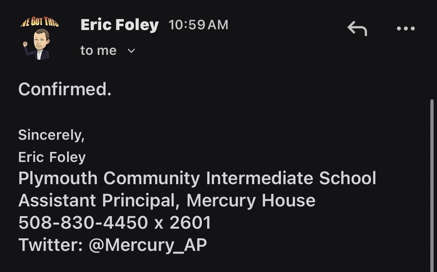Screen dimensions: 437x272
Task: Tap the phone number 508-830-4450
Action: tap(83, 223)
